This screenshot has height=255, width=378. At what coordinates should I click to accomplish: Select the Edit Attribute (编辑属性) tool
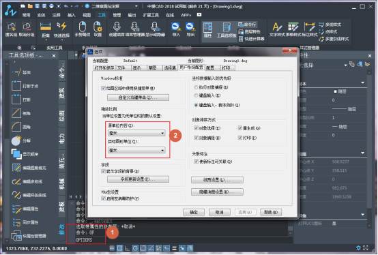(x=25, y=209)
